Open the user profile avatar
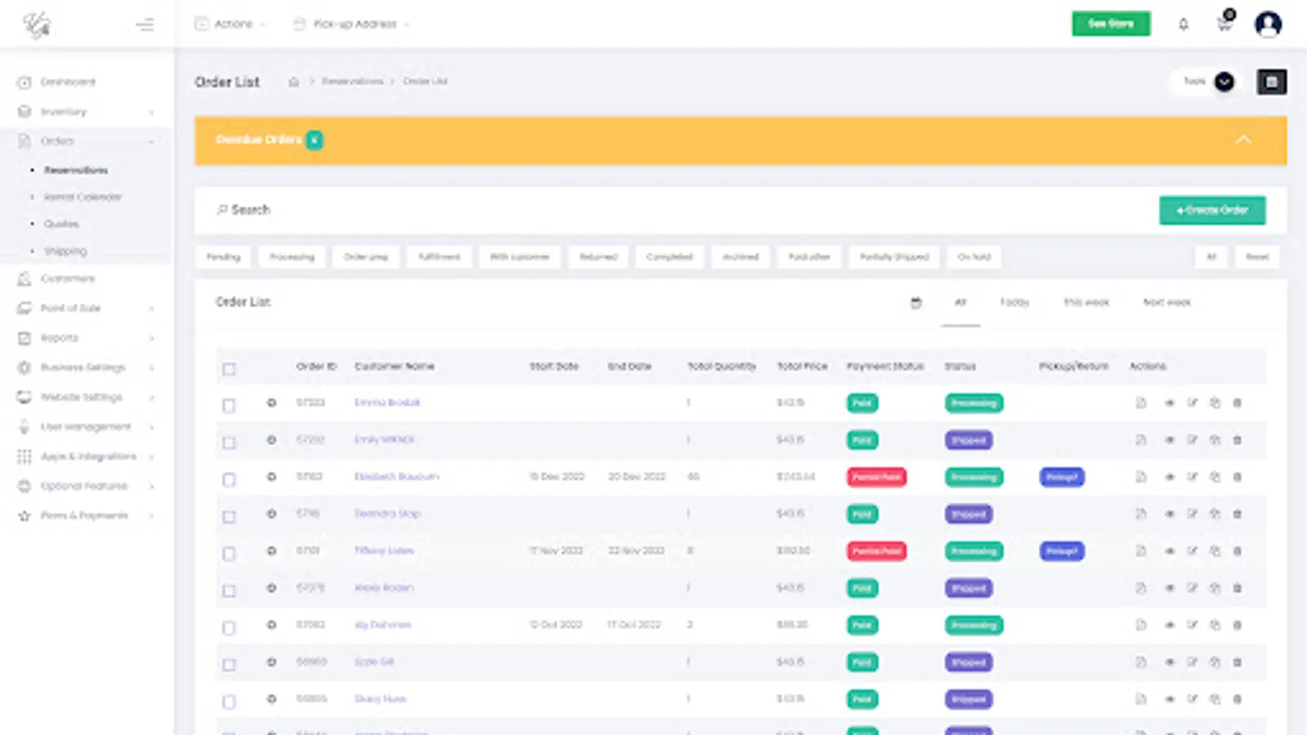 tap(1268, 24)
